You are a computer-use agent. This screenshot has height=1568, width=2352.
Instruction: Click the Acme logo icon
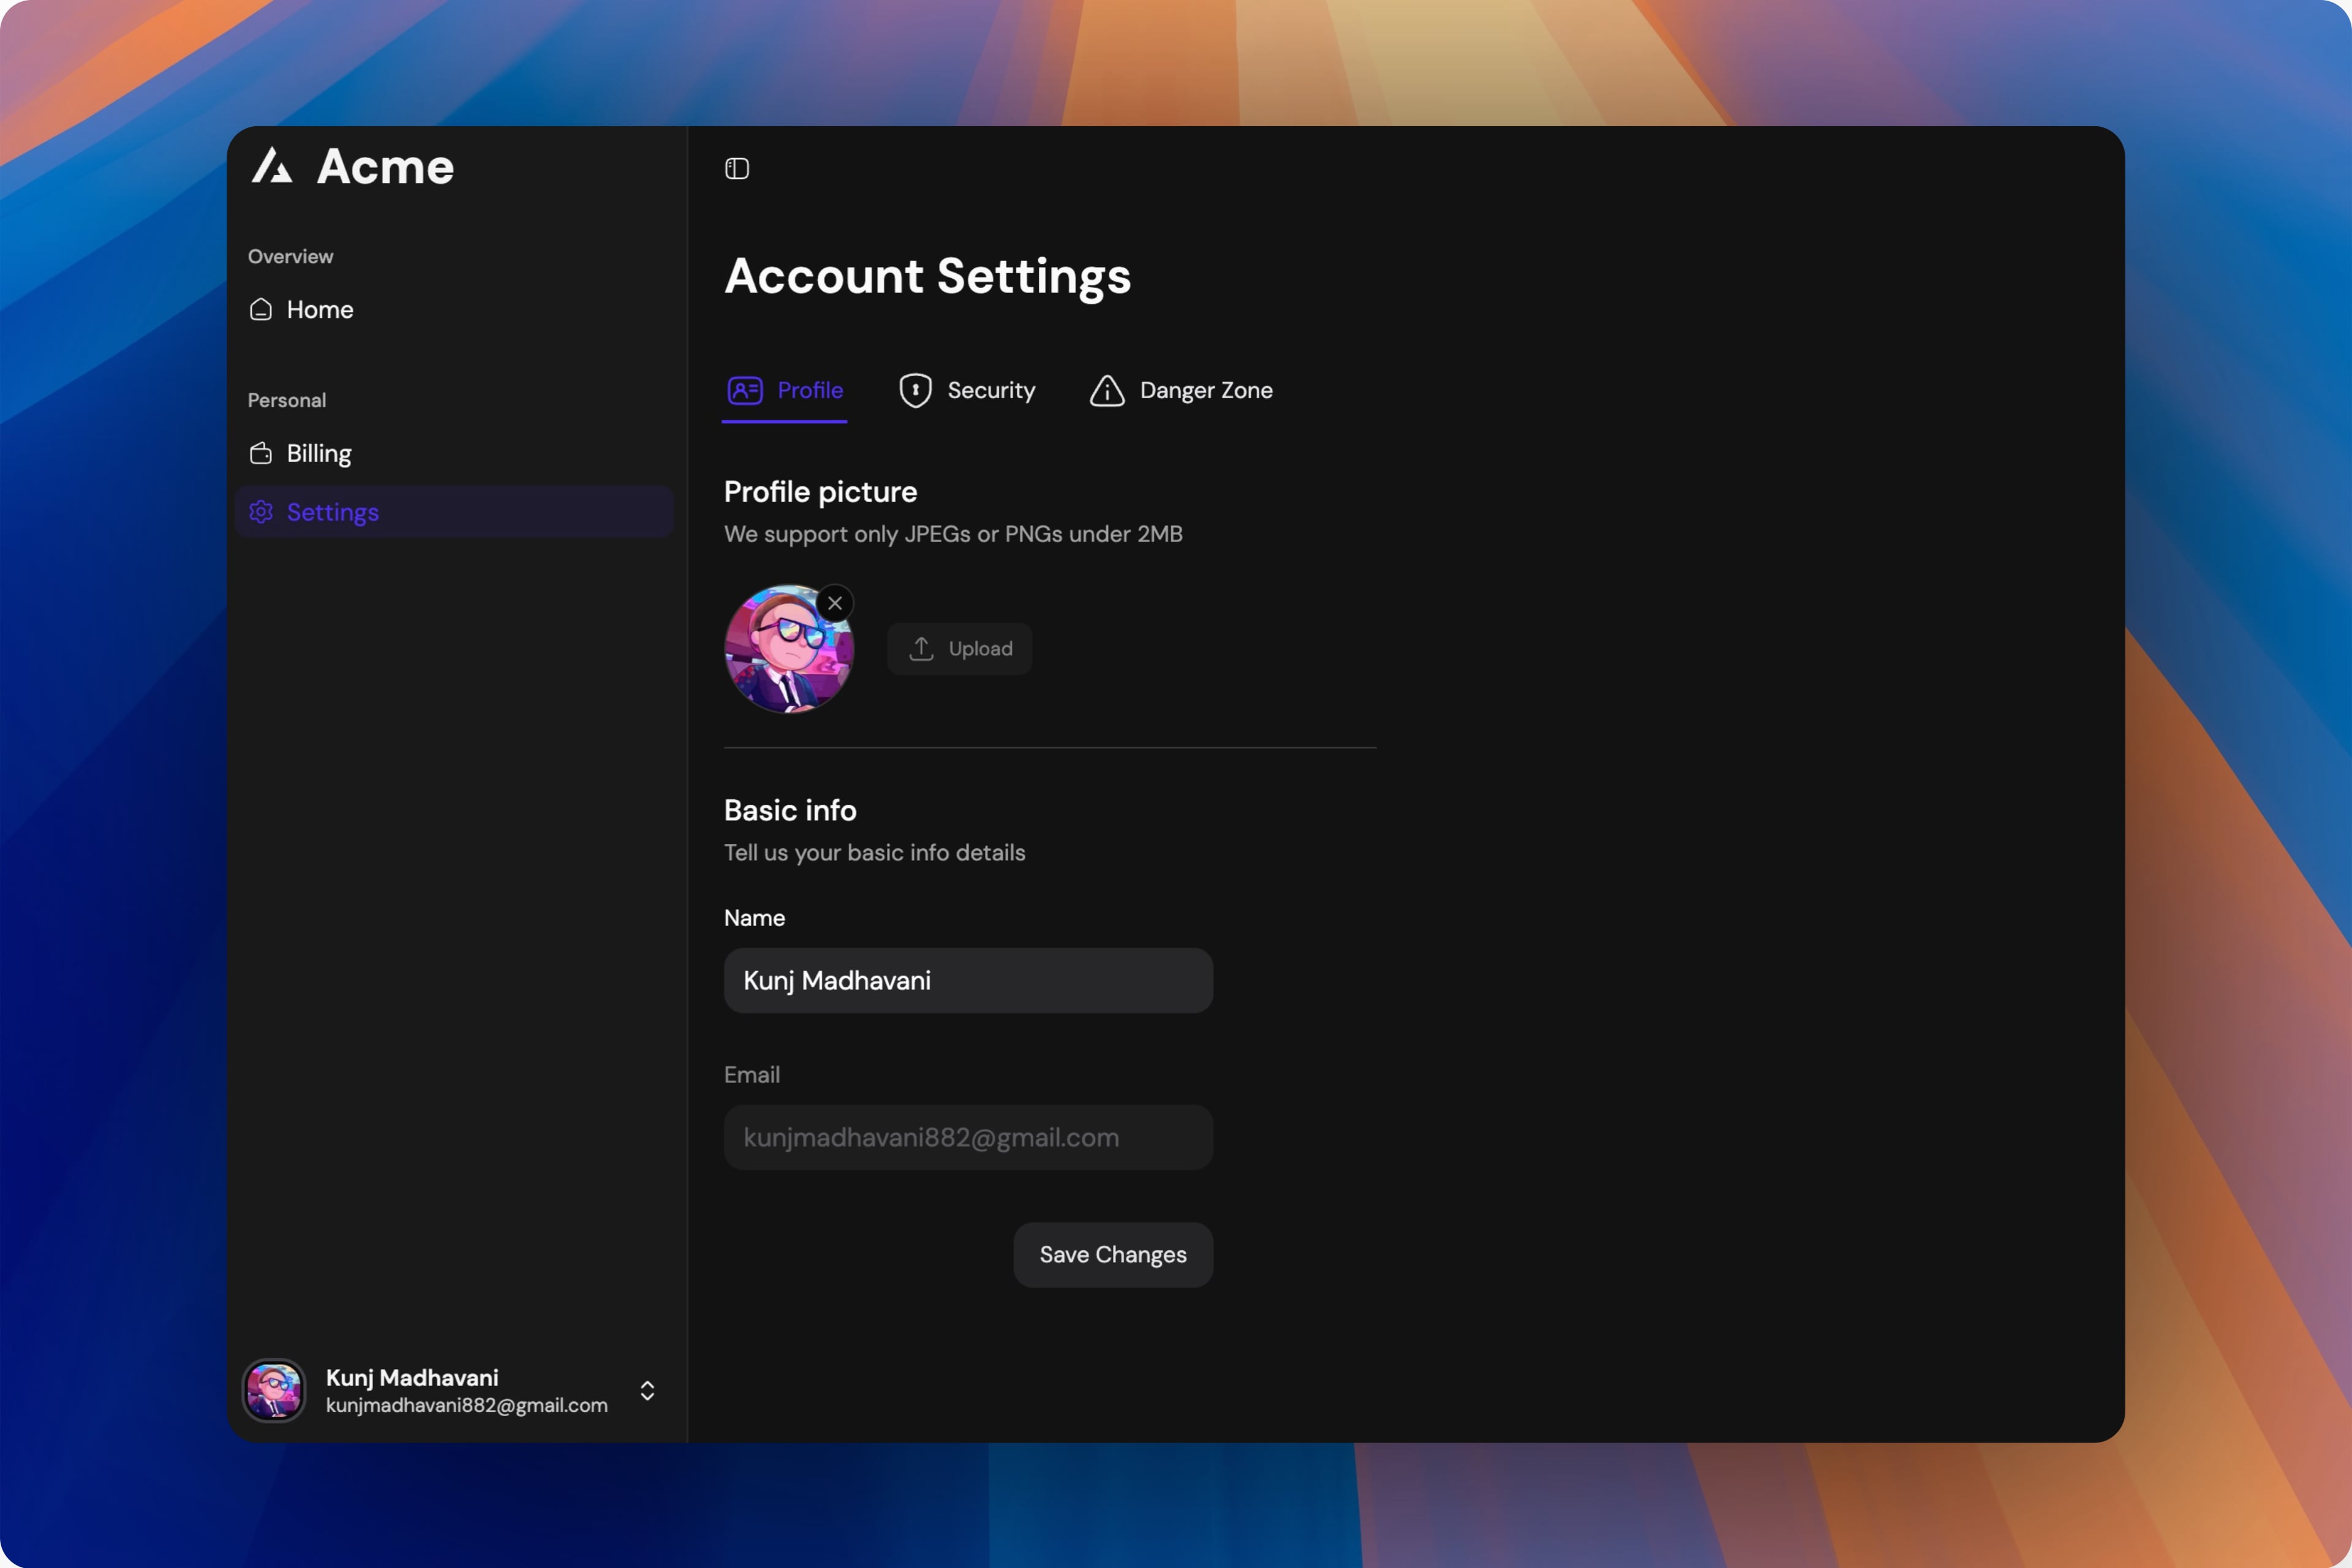[x=272, y=166]
